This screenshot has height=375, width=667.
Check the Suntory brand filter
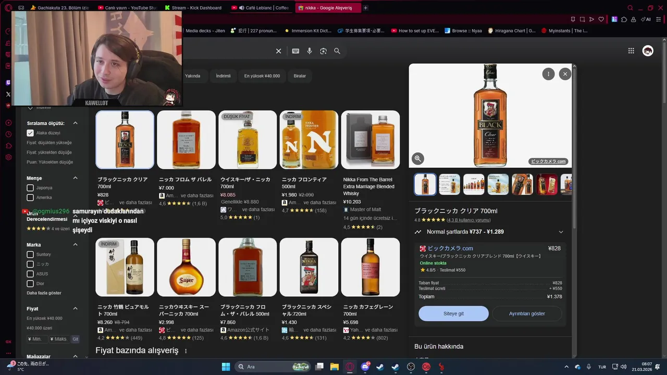(x=30, y=255)
